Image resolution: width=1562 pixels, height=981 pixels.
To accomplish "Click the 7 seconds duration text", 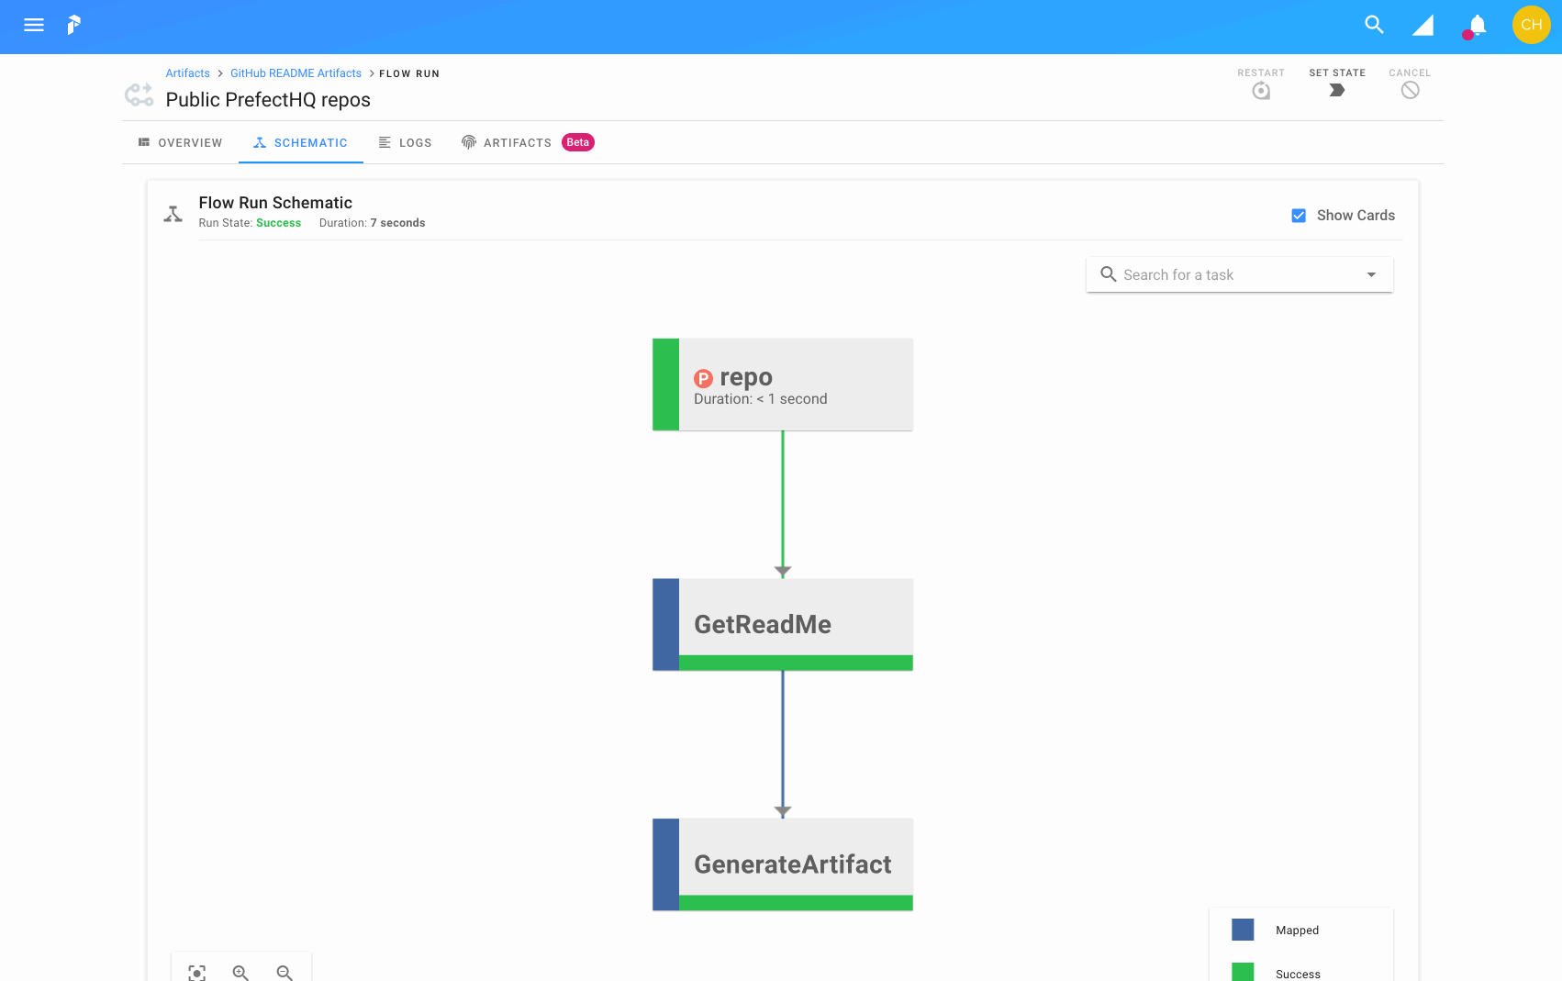I will (x=397, y=223).
